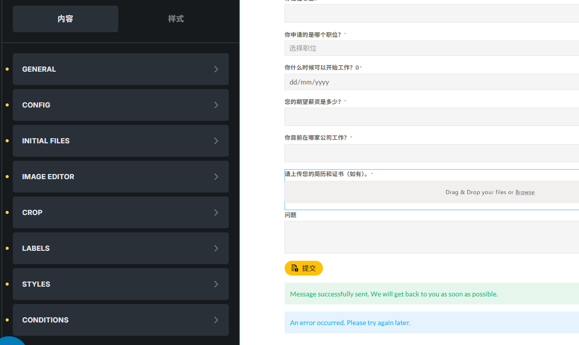Click the STYLES section chevron arrow
Viewport: 579px width, 345px height.
coord(216,284)
